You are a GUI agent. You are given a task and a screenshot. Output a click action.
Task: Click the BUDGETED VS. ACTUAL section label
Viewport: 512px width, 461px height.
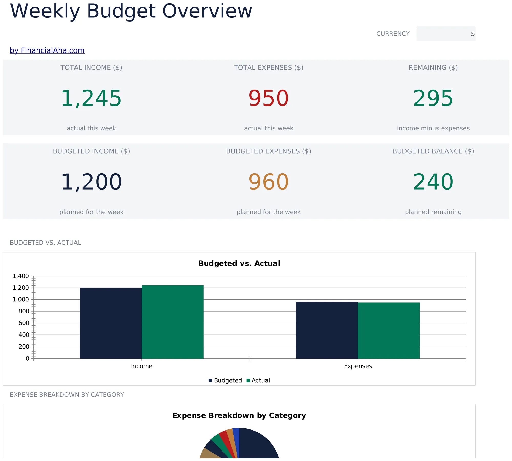point(45,243)
